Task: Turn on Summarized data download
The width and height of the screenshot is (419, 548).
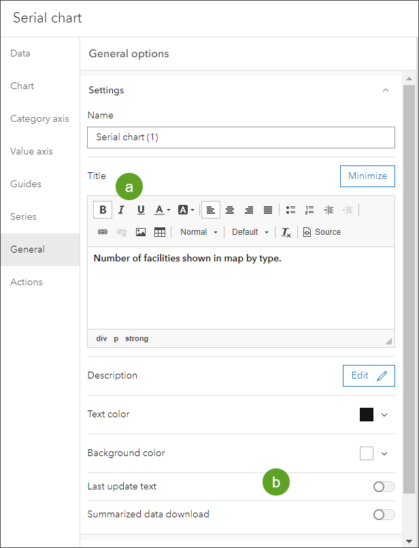Action: tap(384, 515)
